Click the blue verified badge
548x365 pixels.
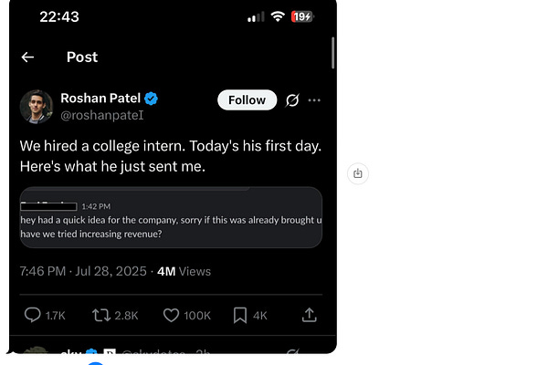coord(152,99)
